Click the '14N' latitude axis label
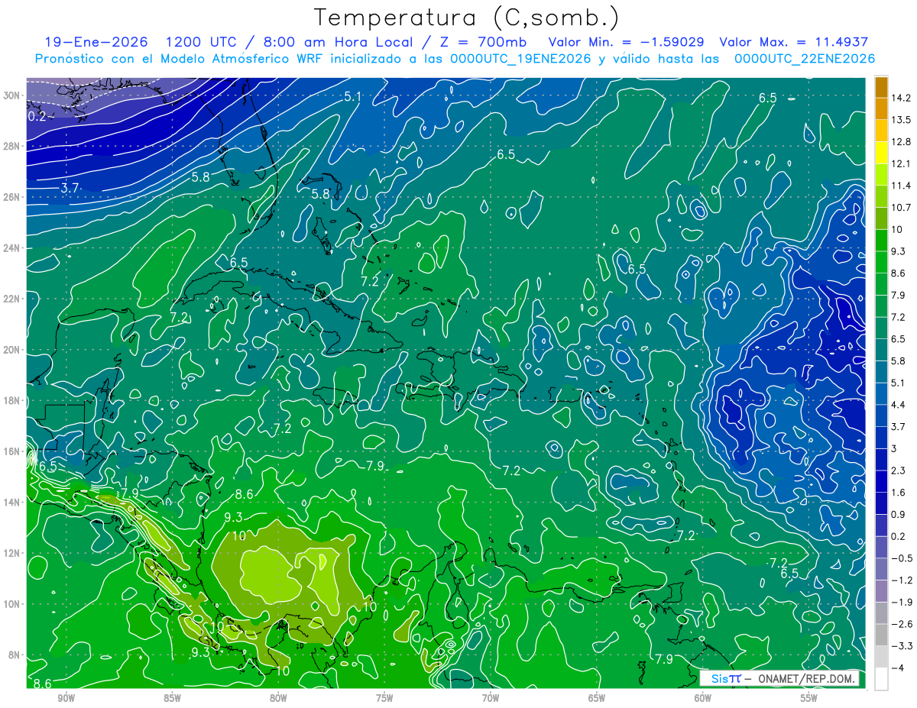 pos(12,502)
